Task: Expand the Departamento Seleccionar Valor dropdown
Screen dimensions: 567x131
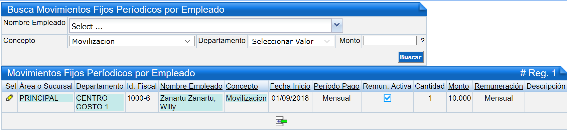Action: 291,41
